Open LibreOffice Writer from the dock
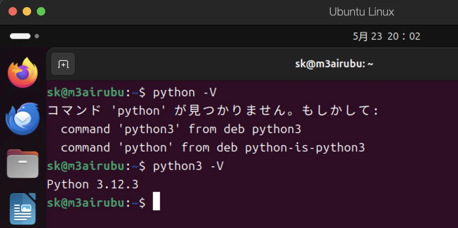Viewport: 458px width, 228px height. (23, 209)
